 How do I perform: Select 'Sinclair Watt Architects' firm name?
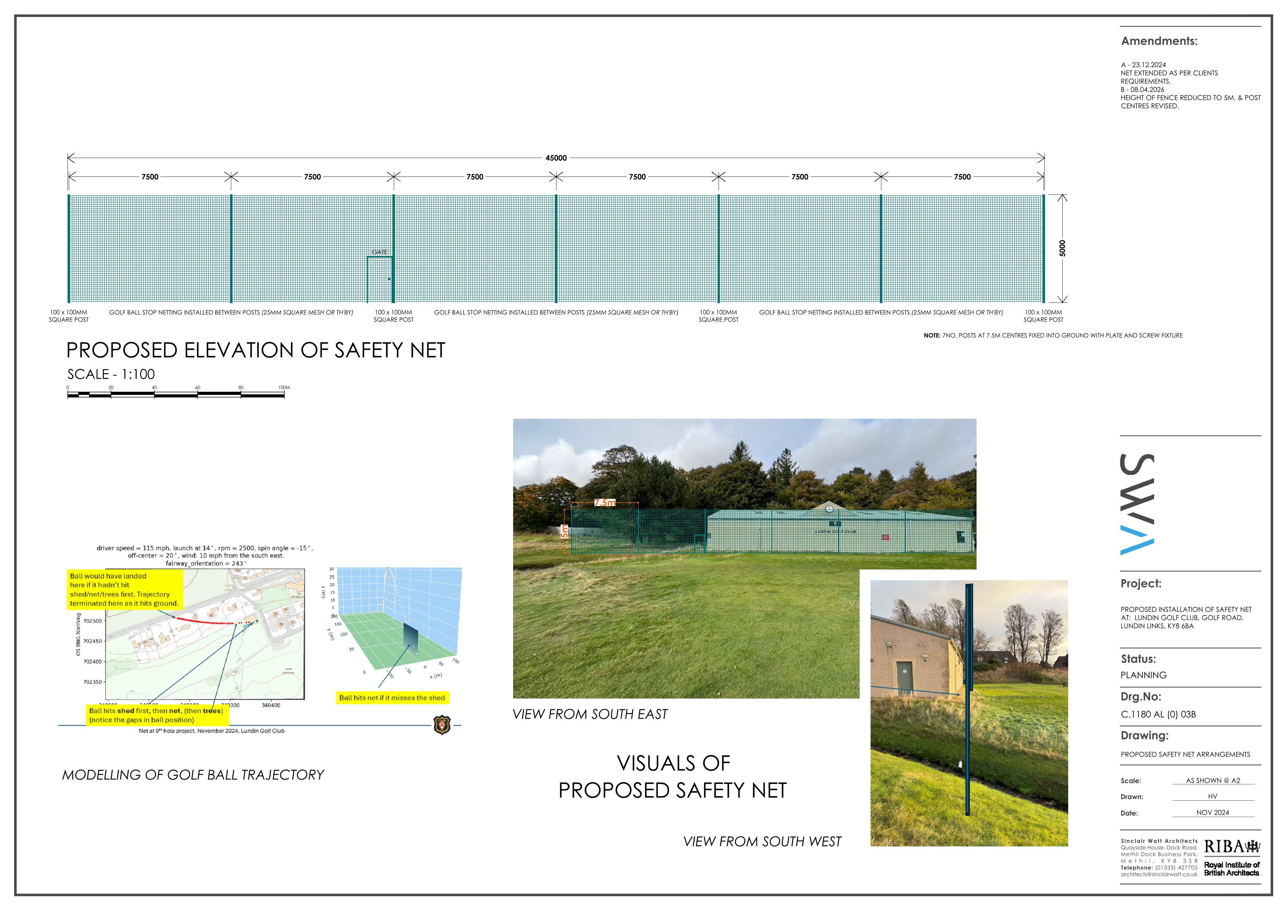[1159, 841]
